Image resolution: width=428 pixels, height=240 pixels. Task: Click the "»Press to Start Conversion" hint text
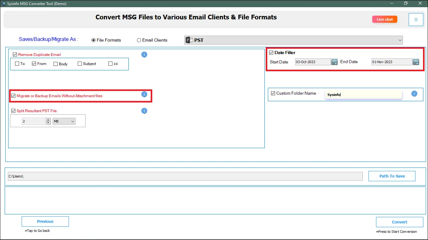[x=396, y=232]
